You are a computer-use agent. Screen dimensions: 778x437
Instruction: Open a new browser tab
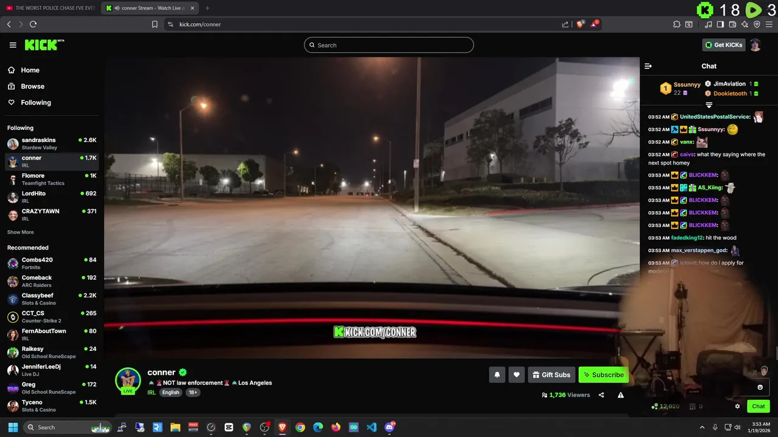pos(207,8)
